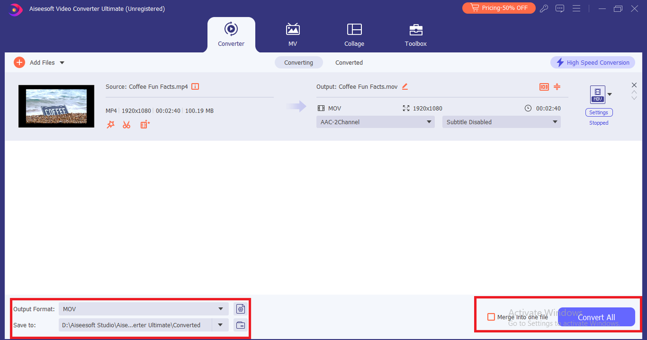This screenshot has width=647, height=340.
Task: Click the Aiseesoft app logo
Action: (x=15, y=9)
